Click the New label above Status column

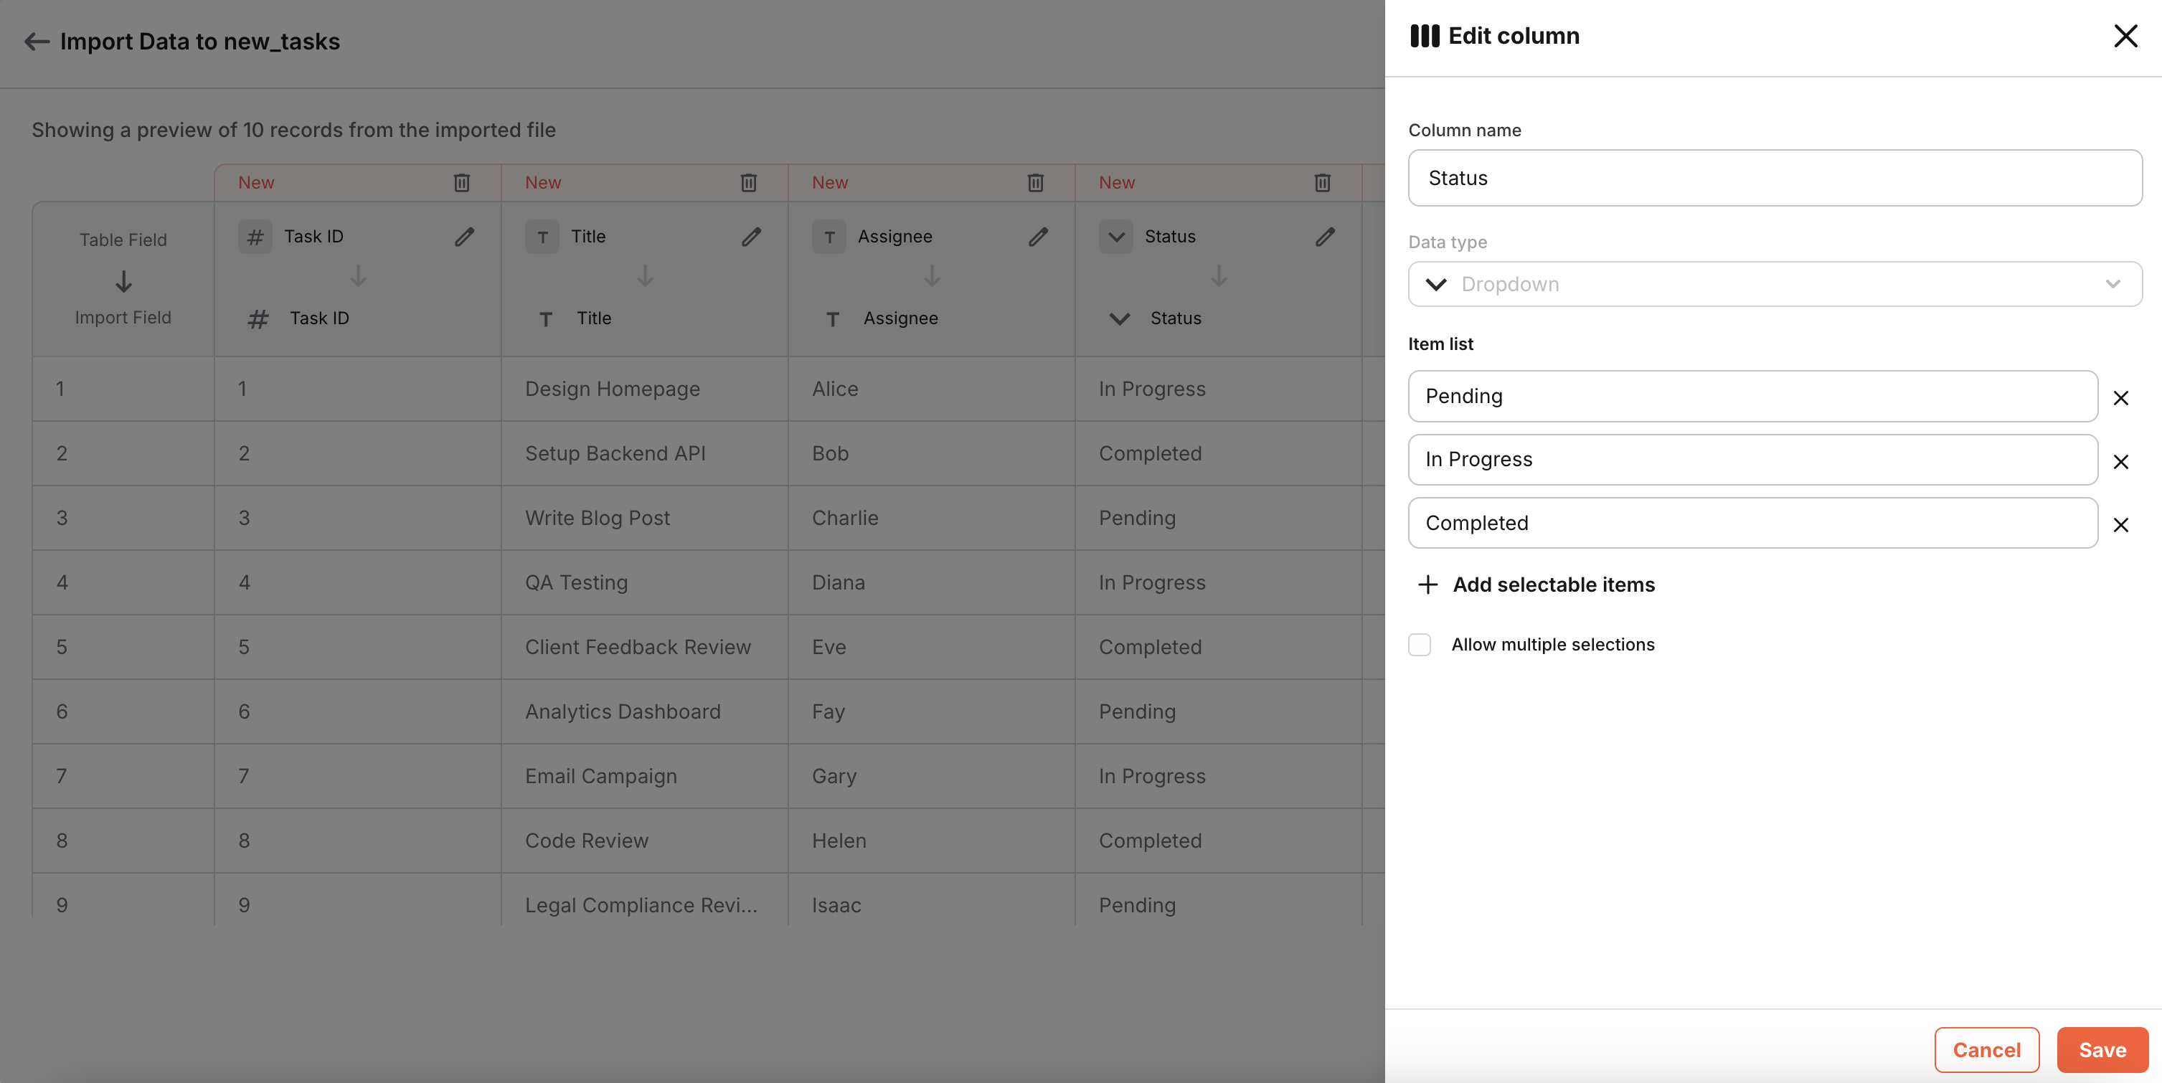coord(1117,182)
